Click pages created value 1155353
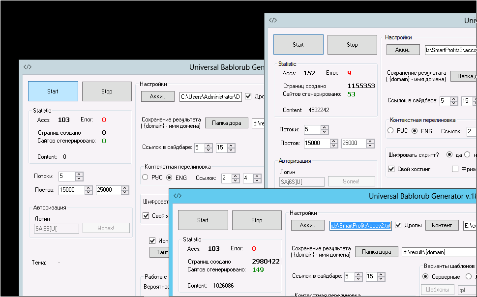Image resolution: width=477 pixels, height=297 pixels. [x=361, y=86]
